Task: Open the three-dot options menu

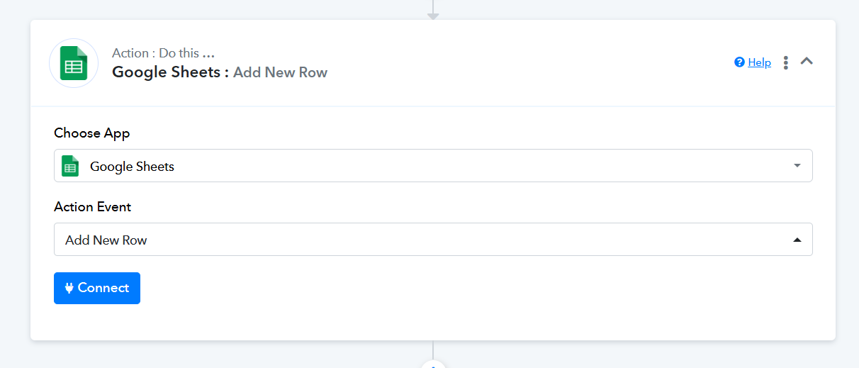Action: point(786,62)
